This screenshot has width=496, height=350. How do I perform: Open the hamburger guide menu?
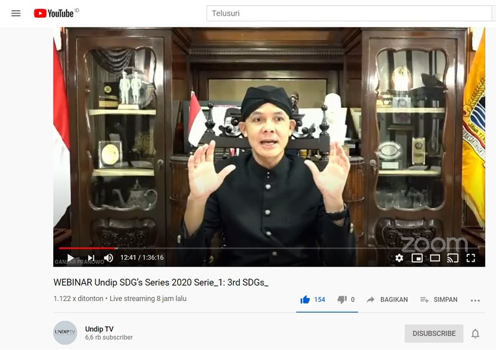[16, 13]
